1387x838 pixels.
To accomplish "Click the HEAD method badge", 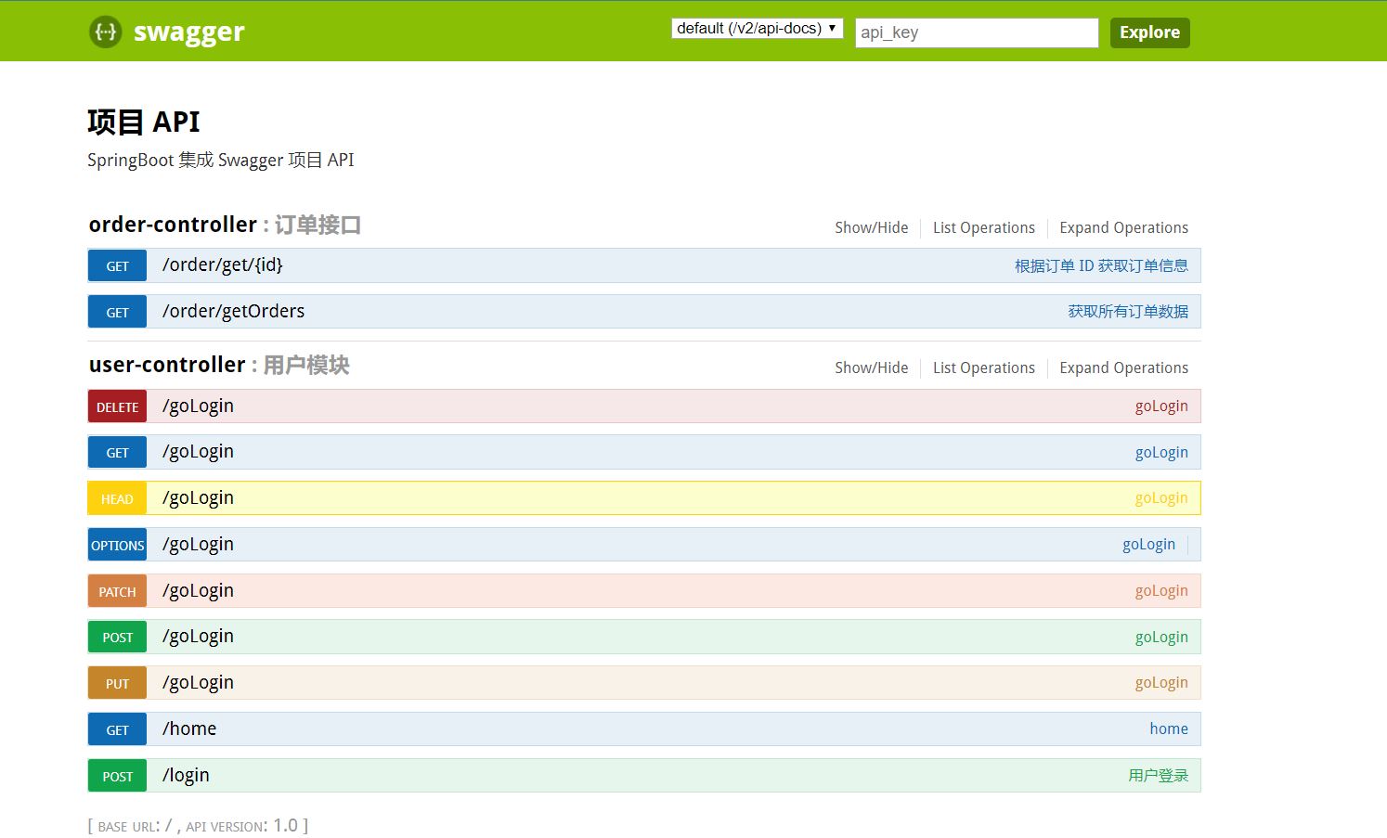I will [x=117, y=498].
